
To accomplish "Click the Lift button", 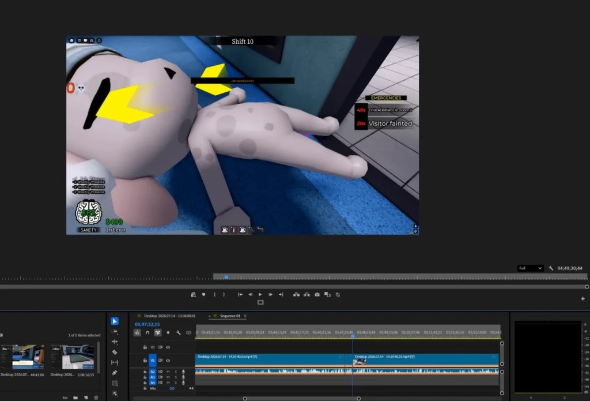I will point(297,295).
